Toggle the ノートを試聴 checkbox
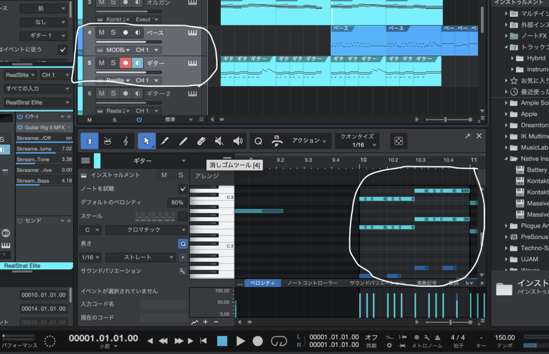Image resolution: width=549 pixels, height=354 pixels. pos(183,189)
